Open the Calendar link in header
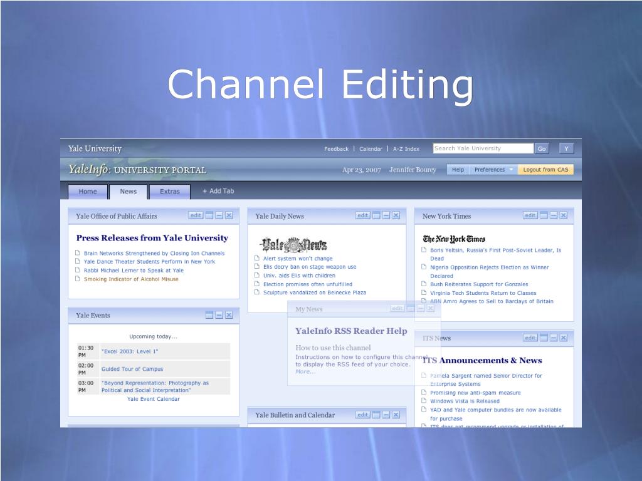Screen dimensions: 642x481 click(x=371, y=149)
